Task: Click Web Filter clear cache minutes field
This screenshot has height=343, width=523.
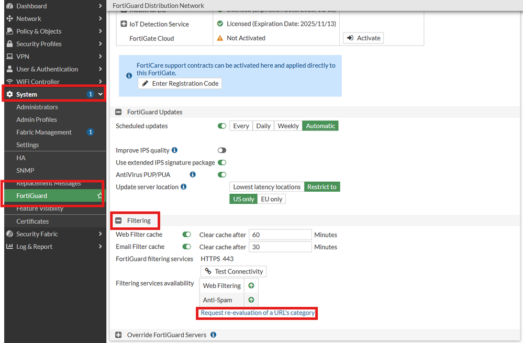Action: pos(281,235)
